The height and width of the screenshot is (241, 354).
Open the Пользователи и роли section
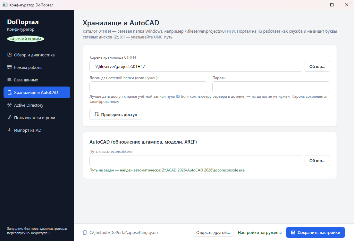pos(37,118)
